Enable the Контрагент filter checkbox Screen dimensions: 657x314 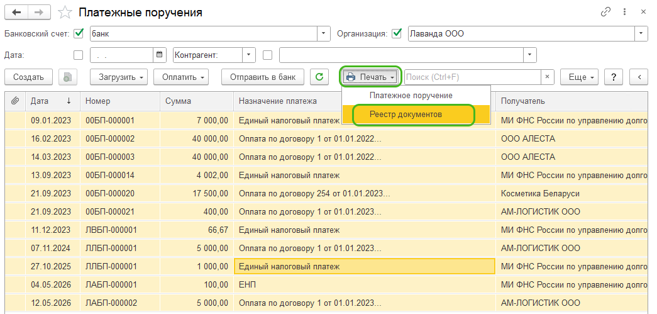click(267, 55)
